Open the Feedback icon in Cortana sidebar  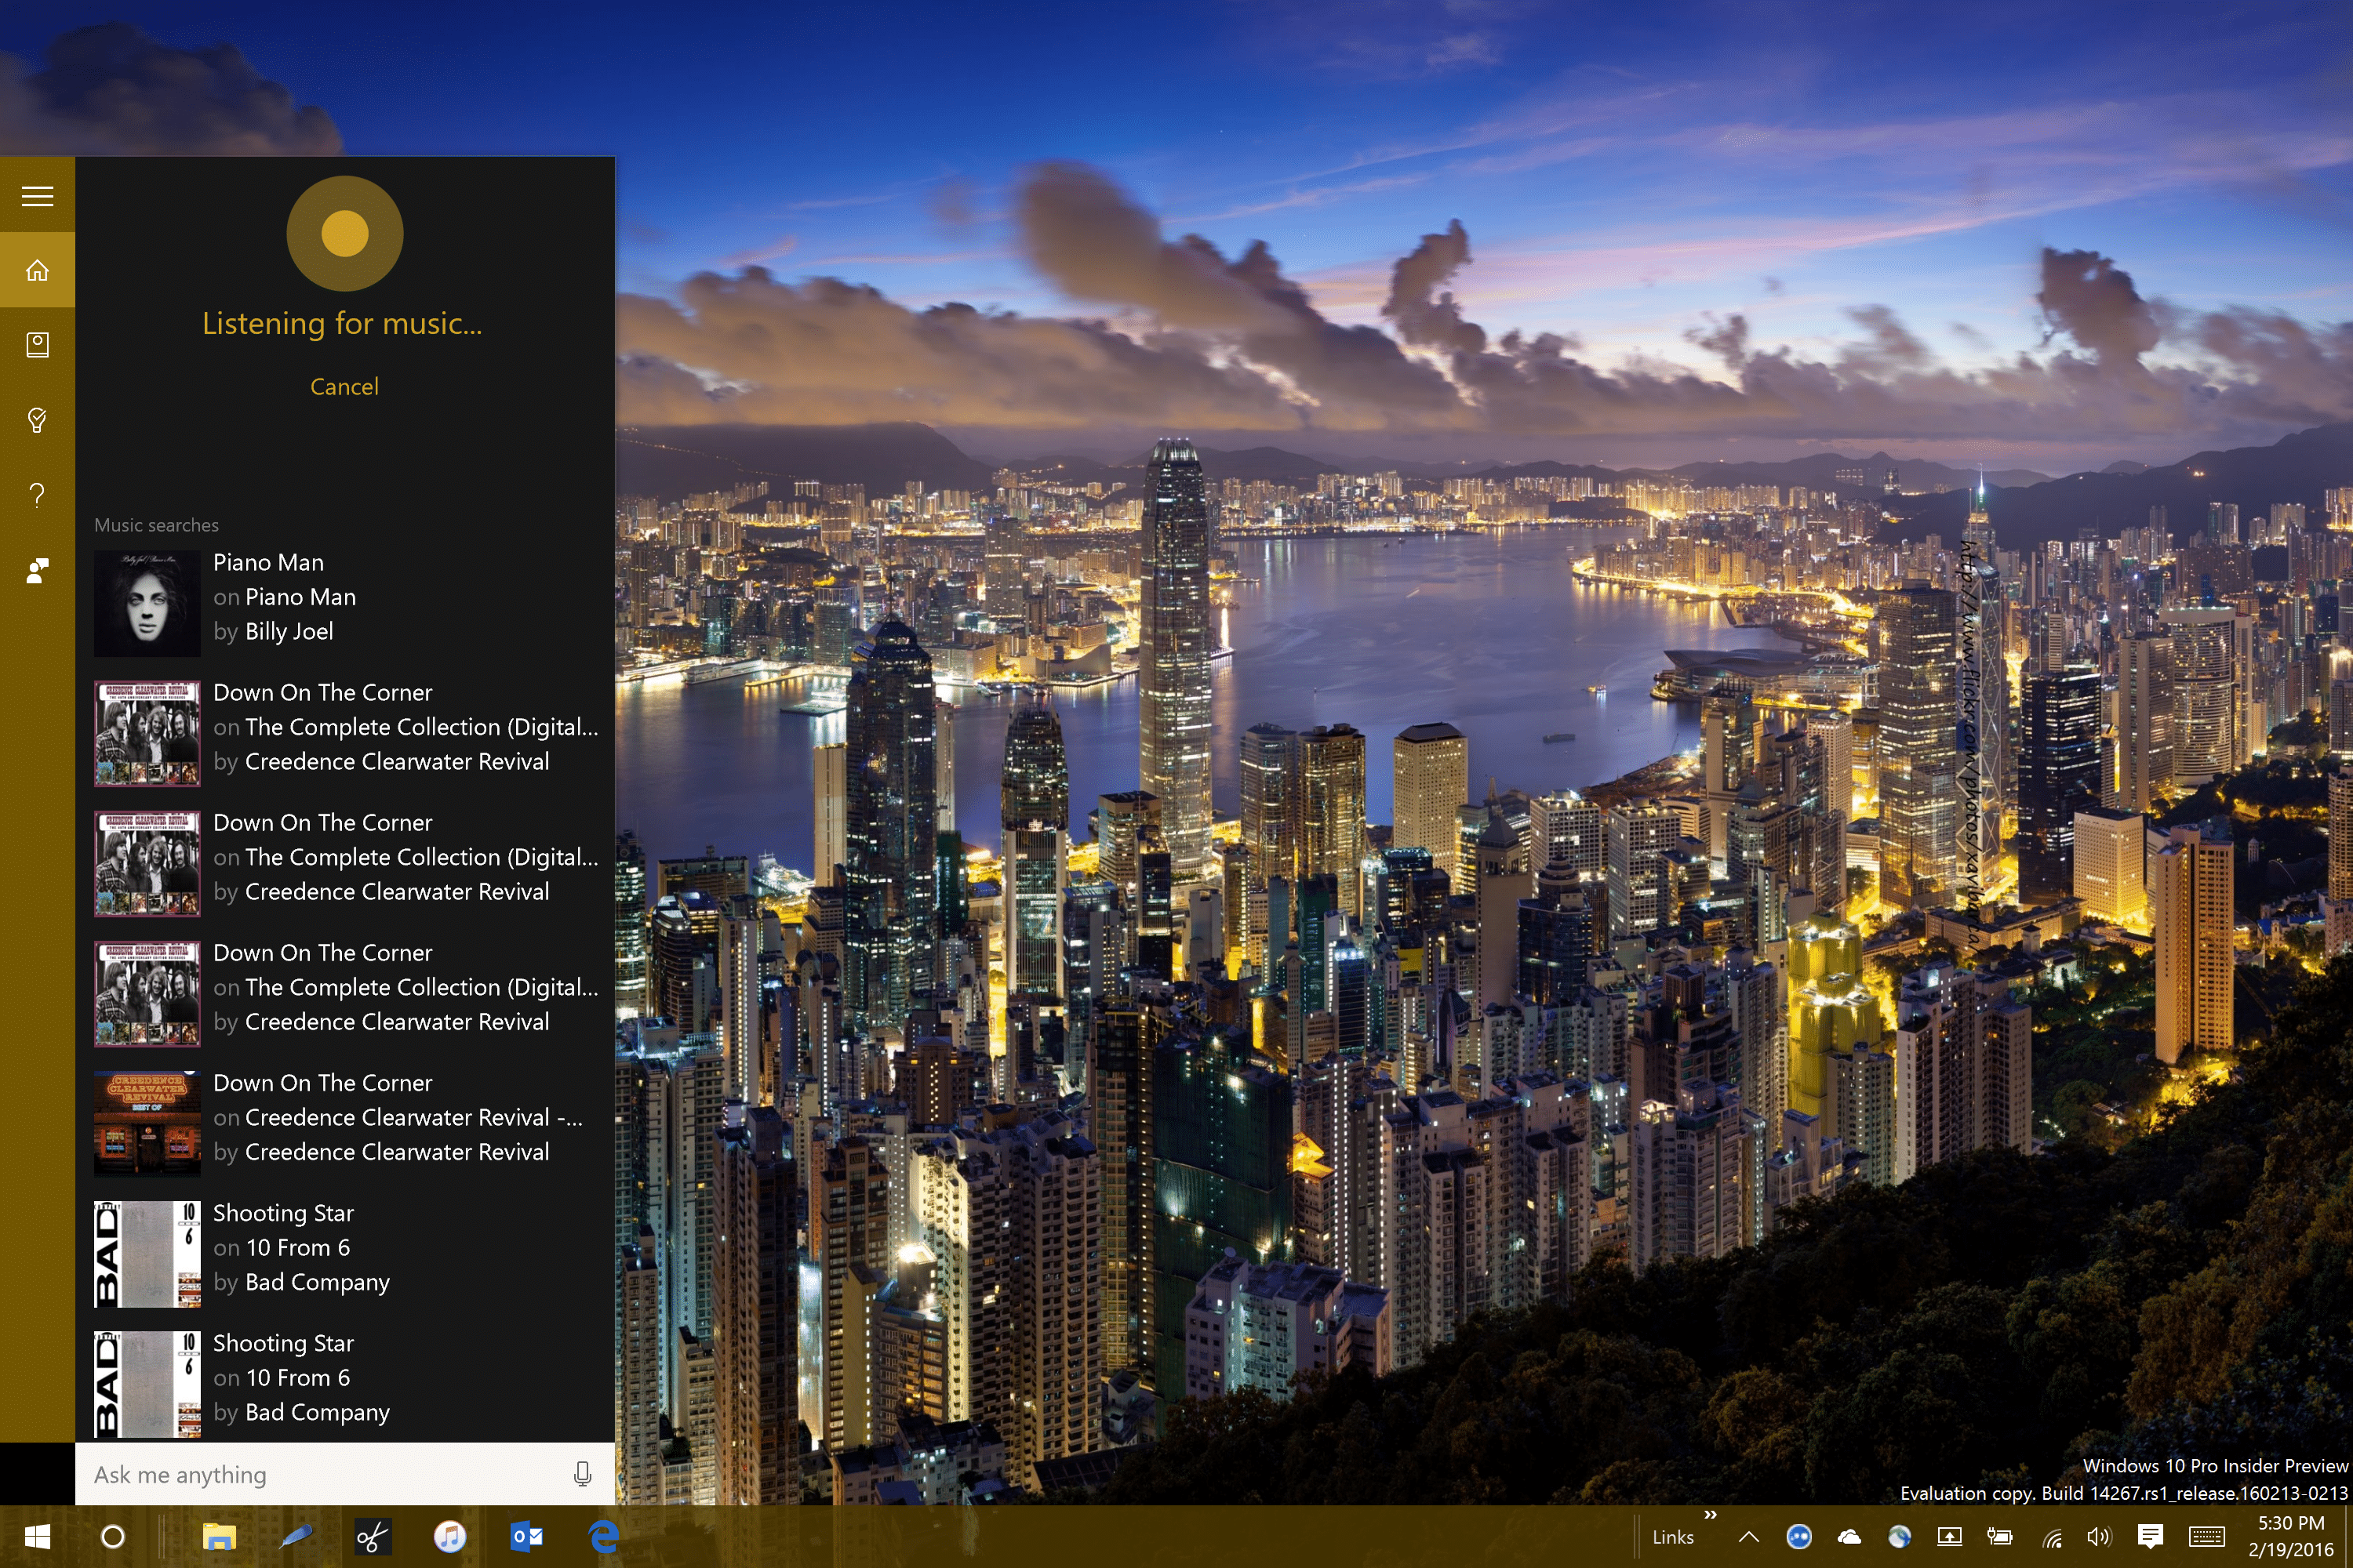(x=37, y=570)
